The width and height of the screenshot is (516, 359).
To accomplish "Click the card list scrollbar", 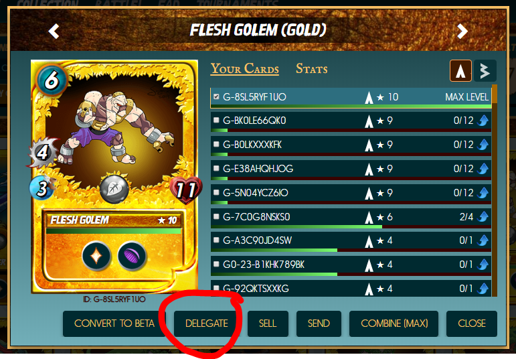I will [495, 191].
